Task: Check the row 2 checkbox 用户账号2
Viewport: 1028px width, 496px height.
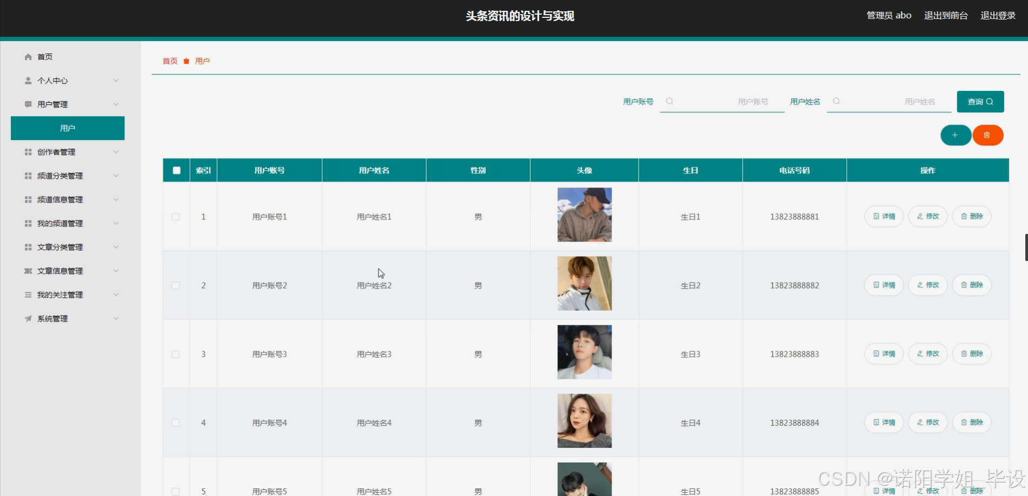Action: click(x=176, y=285)
